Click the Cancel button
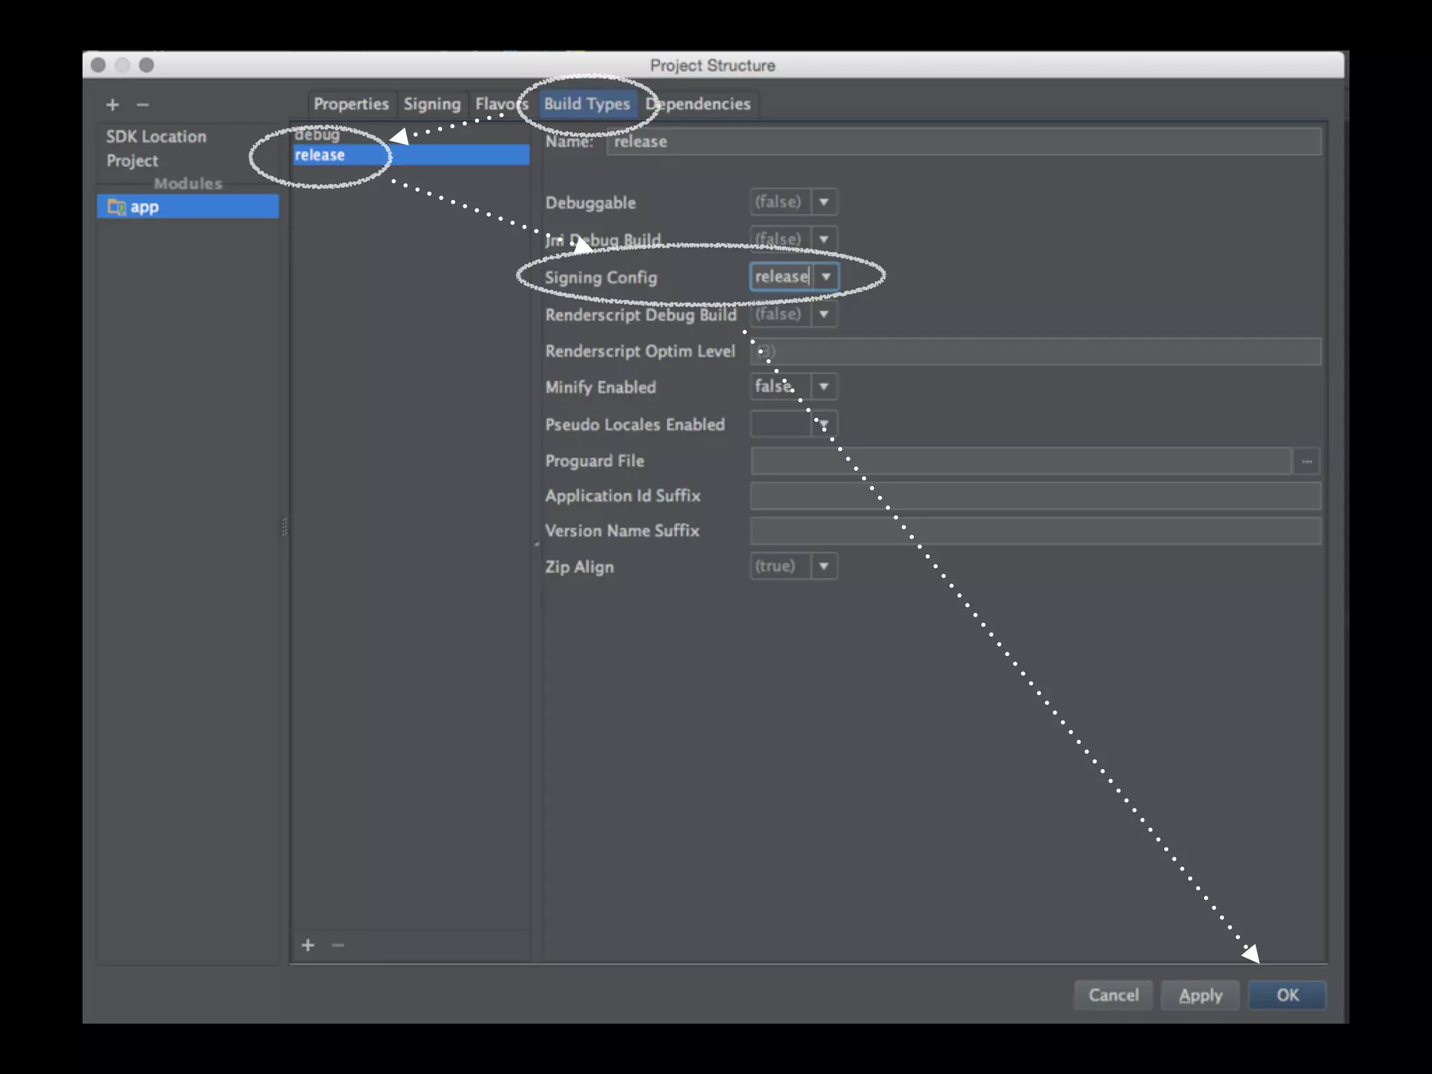Image resolution: width=1432 pixels, height=1074 pixels. pyautogui.click(x=1113, y=995)
